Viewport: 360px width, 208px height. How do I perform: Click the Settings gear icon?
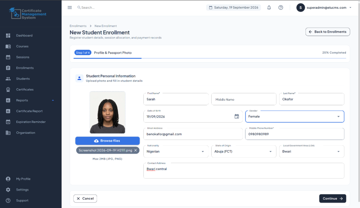(x=8, y=190)
